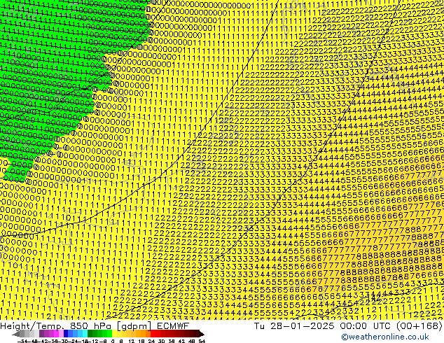Screen dimensions: 444x343
Task: Open the weatheronline.co.uk copyright link
Action: pyautogui.click(x=385, y=337)
